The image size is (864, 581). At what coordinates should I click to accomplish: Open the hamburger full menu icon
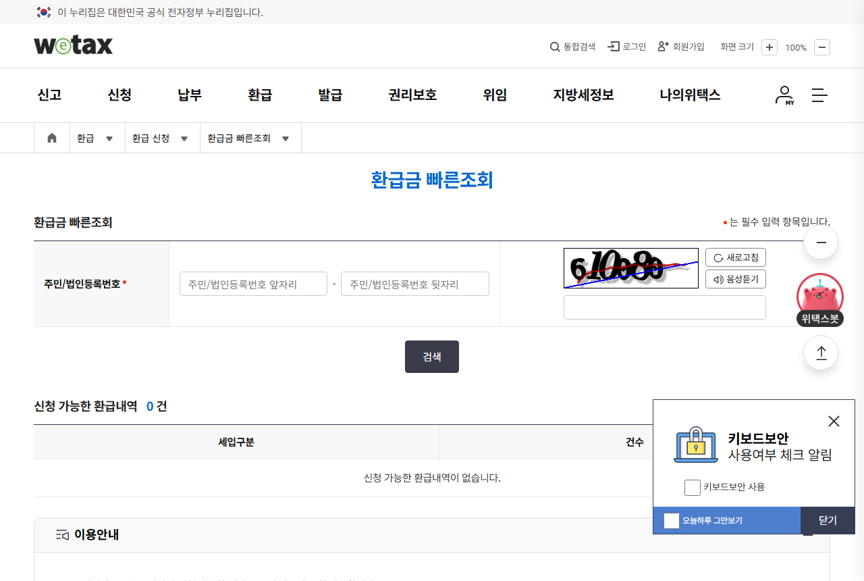pos(819,95)
